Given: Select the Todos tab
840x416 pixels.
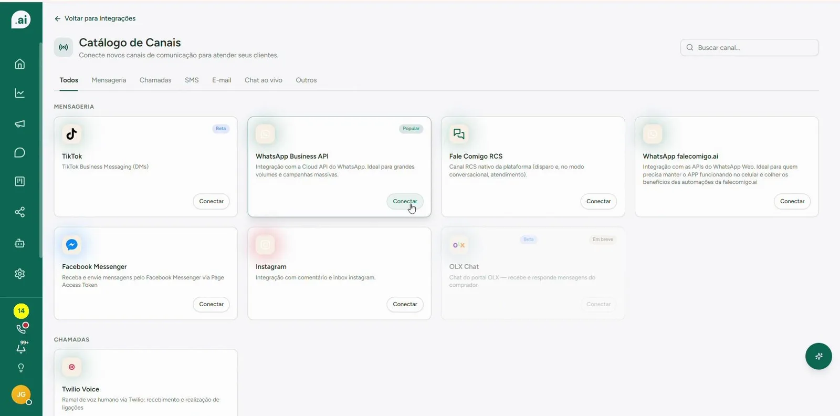Looking at the screenshot, I should tap(69, 80).
